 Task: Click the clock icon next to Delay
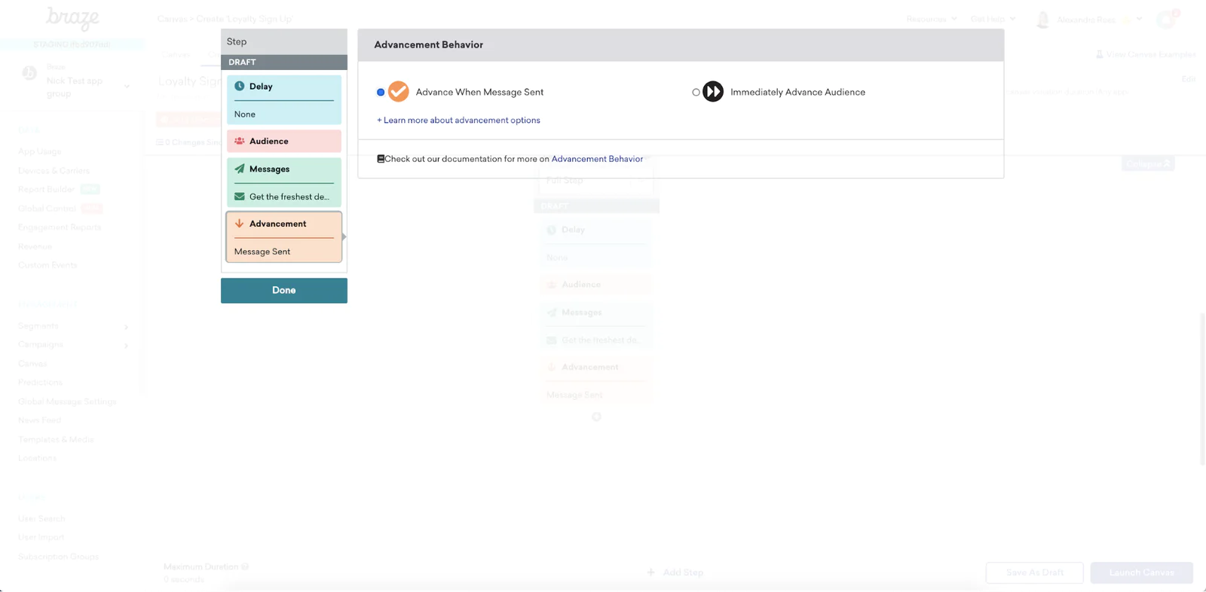[x=240, y=87]
